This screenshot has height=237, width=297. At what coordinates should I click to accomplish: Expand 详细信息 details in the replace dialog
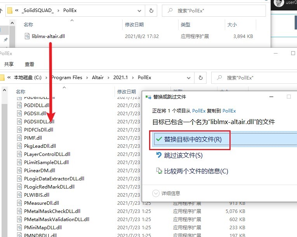click(x=156, y=193)
